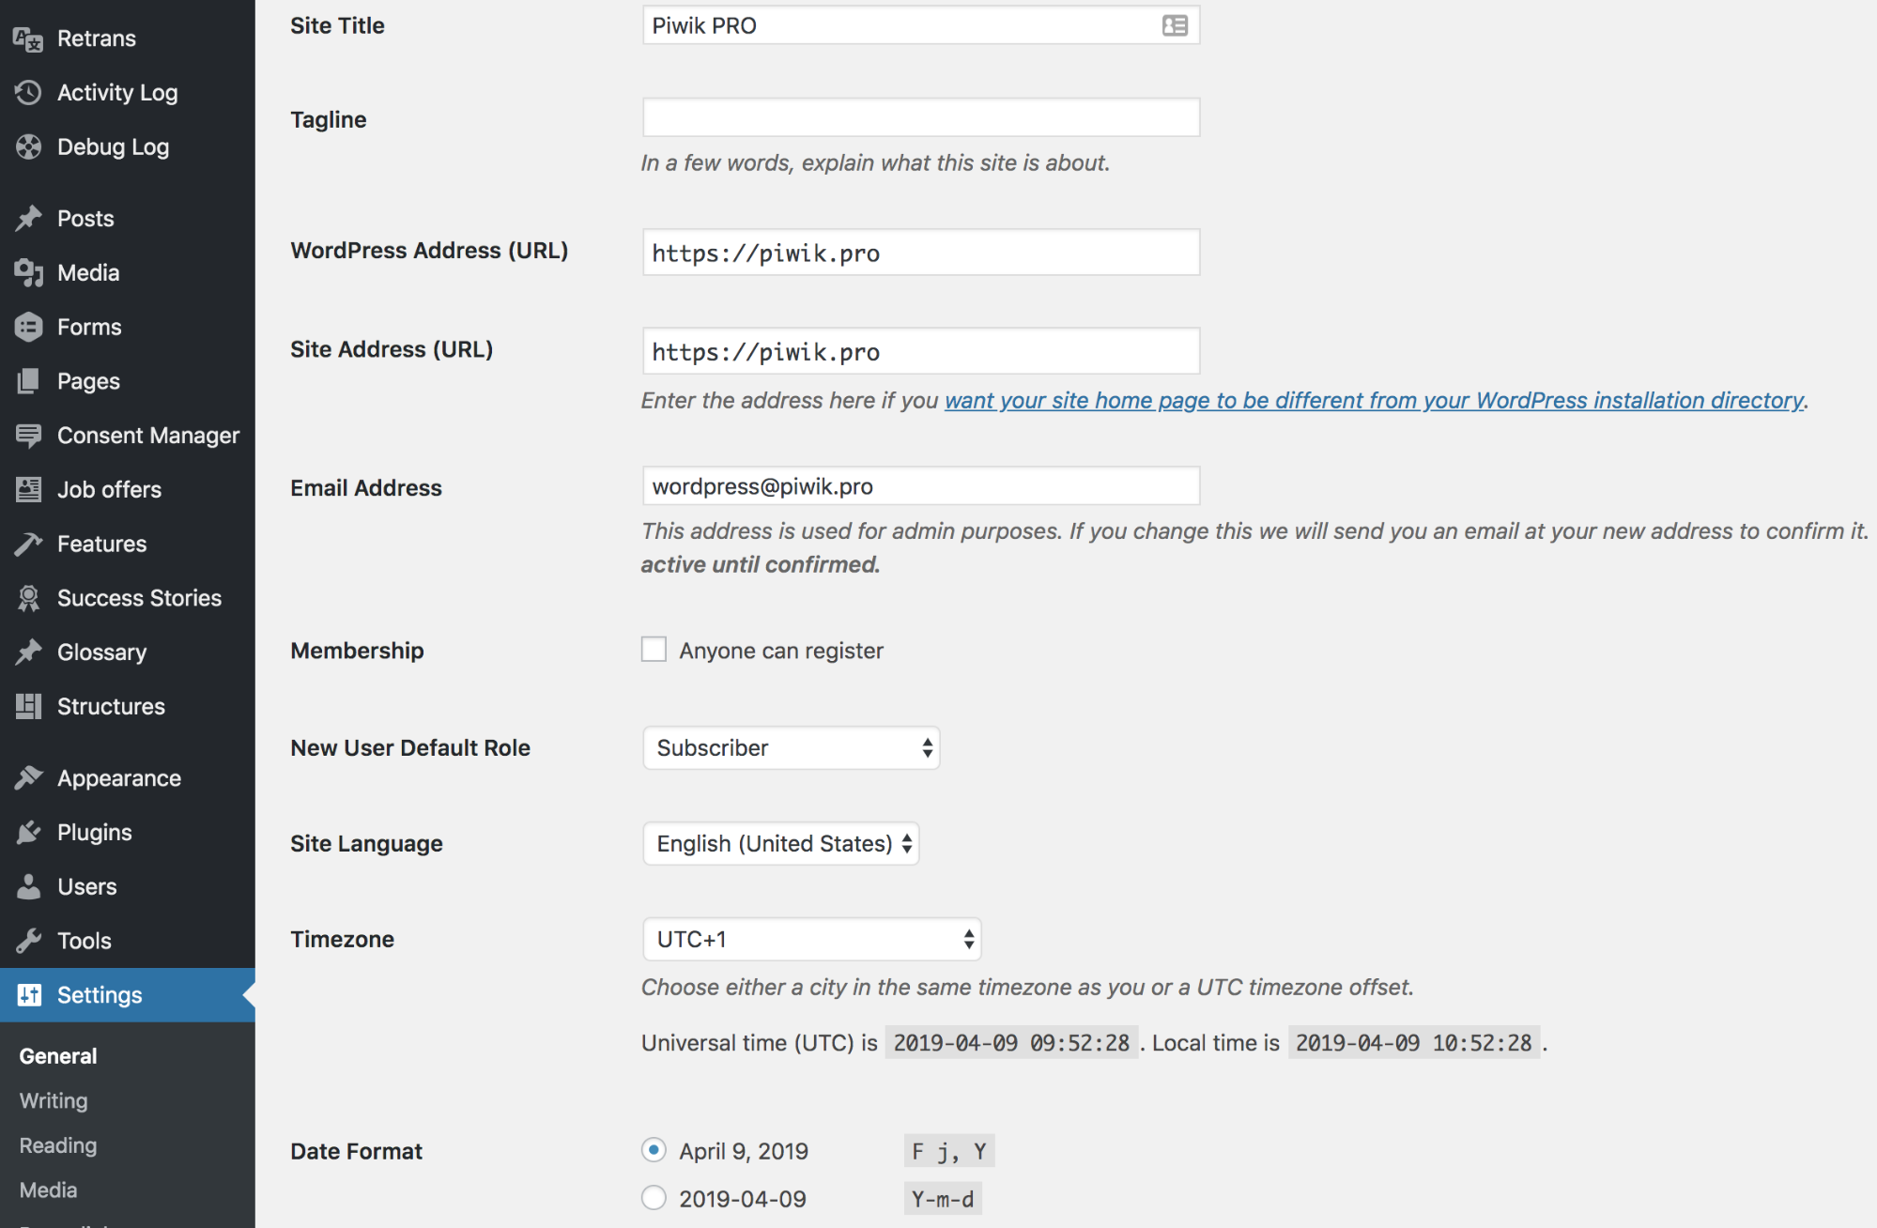Click into the Tagline text field
The width and height of the screenshot is (1877, 1228).
(920, 118)
